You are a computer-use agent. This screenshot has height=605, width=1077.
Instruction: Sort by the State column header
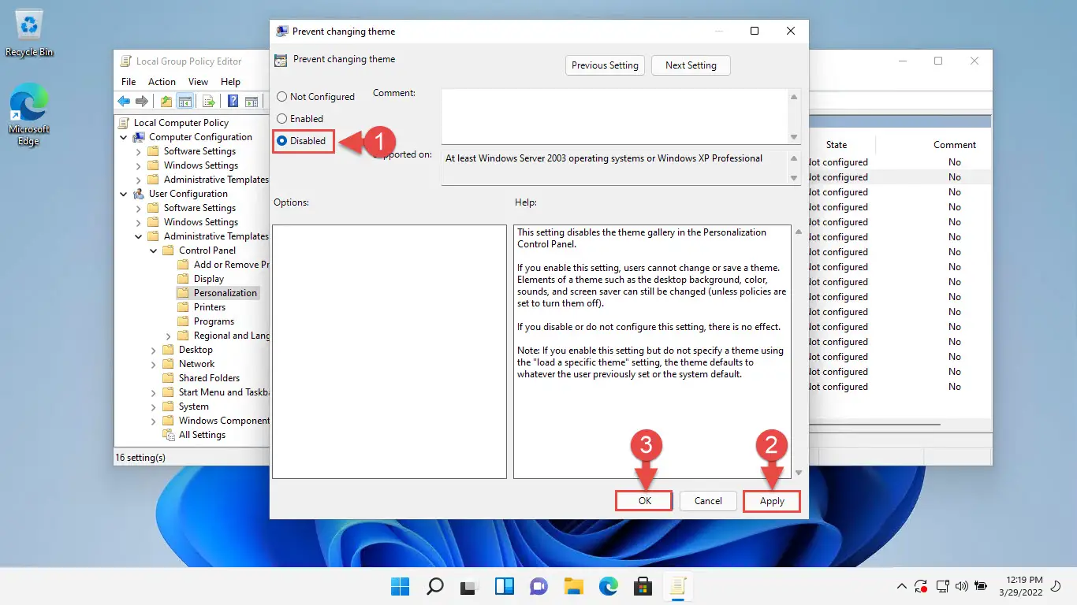(x=837, y=145)
